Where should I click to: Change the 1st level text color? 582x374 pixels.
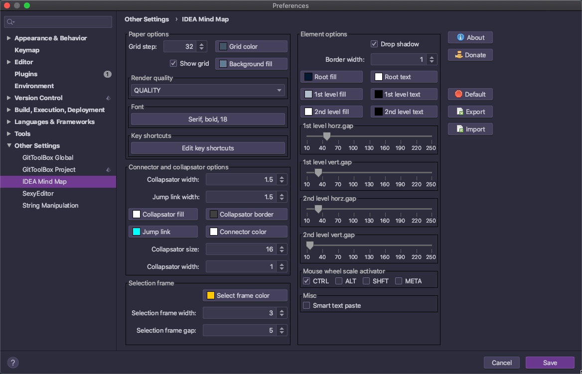404,94
